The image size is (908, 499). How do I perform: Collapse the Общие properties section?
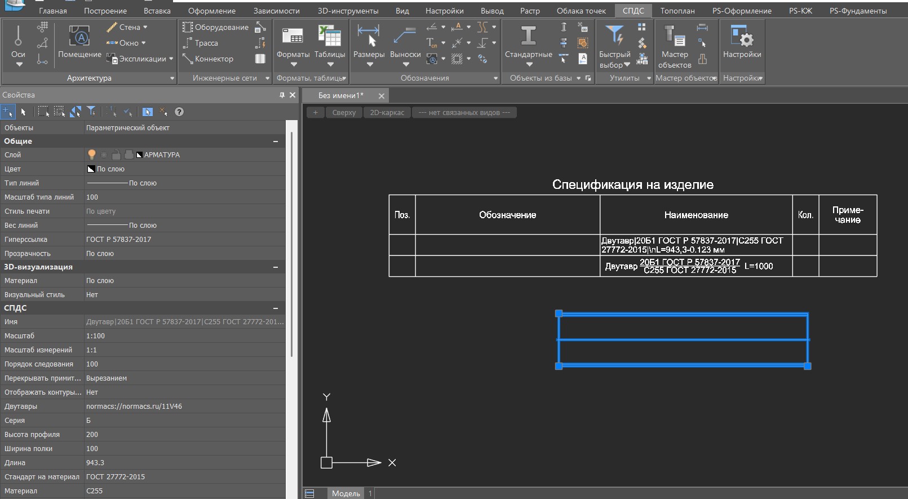276,142
